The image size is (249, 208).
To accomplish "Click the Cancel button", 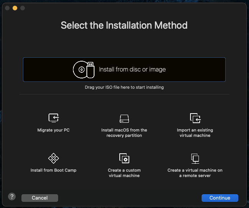I will coord(40,198).
